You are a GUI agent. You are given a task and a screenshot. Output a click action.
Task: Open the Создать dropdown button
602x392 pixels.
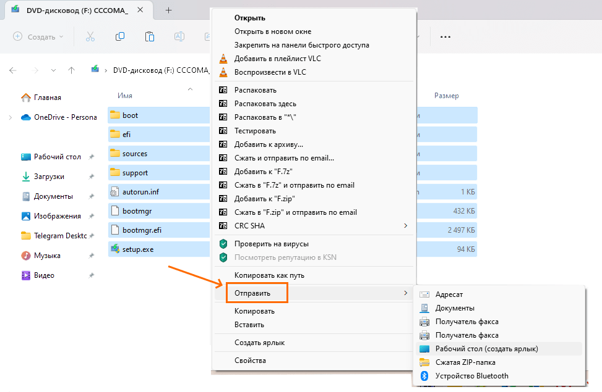click(x=38, y=37)
